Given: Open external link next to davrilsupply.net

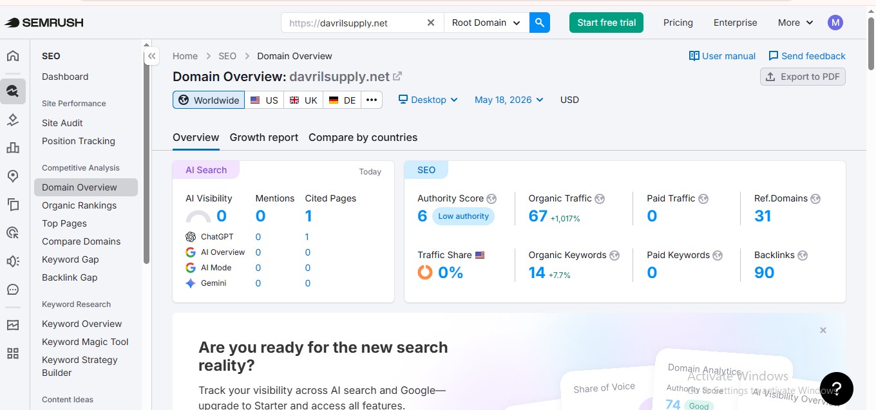Looking at the screenshot, I should tap(397, 76).
